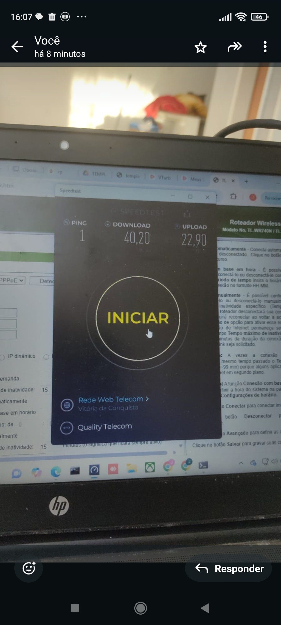Open a new browser tab with plus
Image resolution: width=281 pixels, height=625 pixels.
tap(246, 181)
